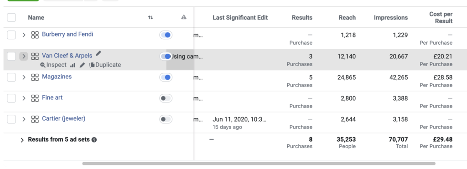Viewport: 467px width, 169px height.
Task: Click the edit pencil icon beside Duplicate
Action: [x=82, y=65]
